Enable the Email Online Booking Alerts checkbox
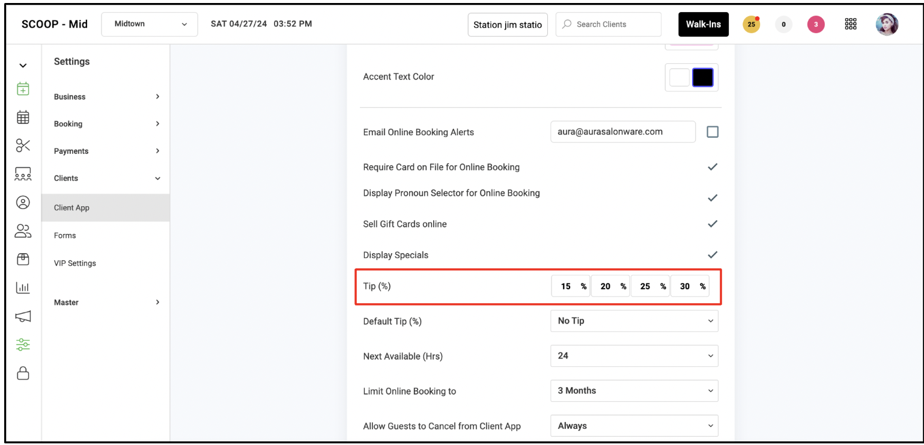This screenshot has height=445, width=924. tap(713, 132)
